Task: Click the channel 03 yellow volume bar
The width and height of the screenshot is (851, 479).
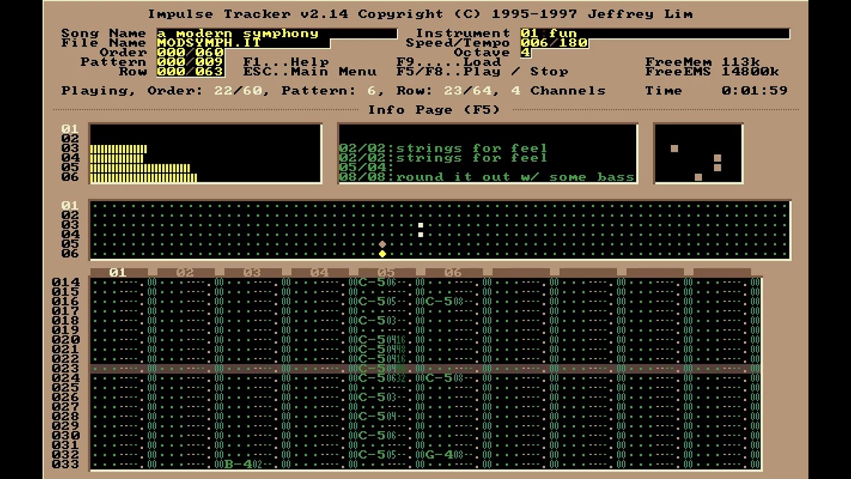Action: (x=118, y=148)
